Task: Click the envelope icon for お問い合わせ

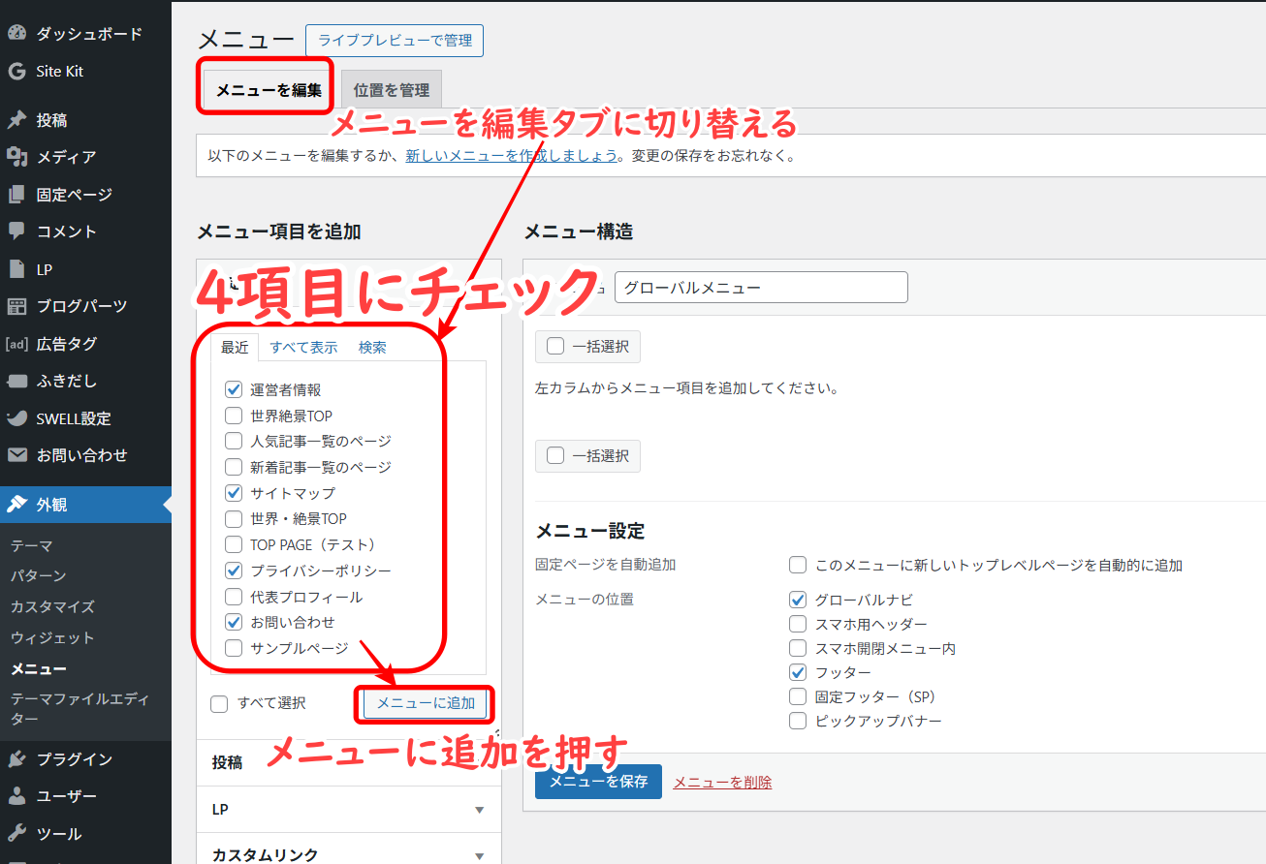Action: pyautogui.click(x=16, y=455)
